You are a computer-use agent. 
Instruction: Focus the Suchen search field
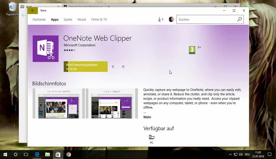(x=210, y=19)
